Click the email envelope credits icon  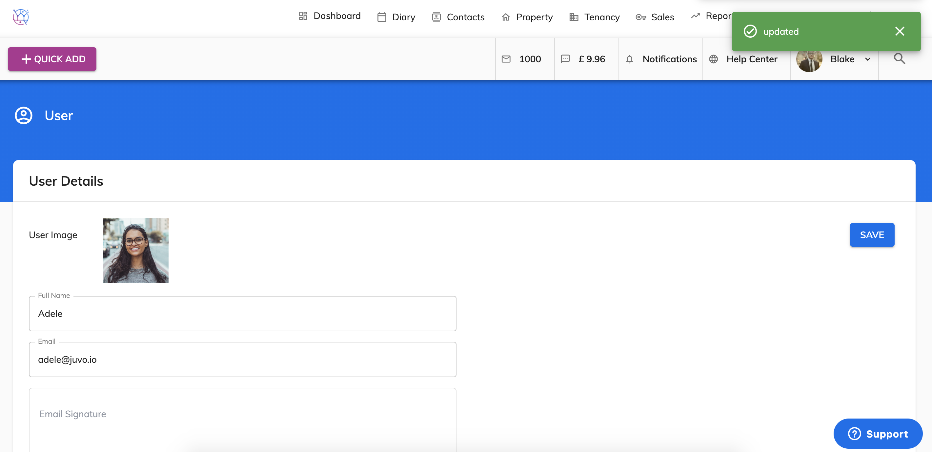[x=506, y=59]
